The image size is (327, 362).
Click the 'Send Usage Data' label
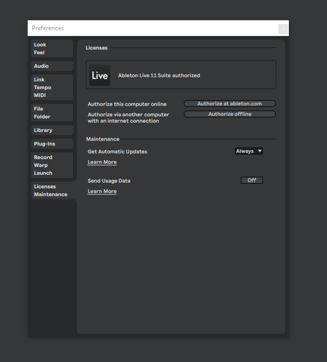109,181
